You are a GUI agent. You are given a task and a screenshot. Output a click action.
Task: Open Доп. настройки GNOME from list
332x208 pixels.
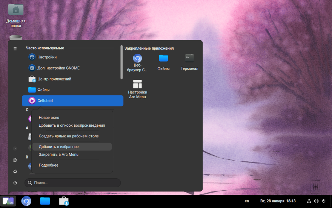click(58, 68)
